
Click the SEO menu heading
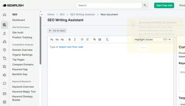tap(15, 14)
